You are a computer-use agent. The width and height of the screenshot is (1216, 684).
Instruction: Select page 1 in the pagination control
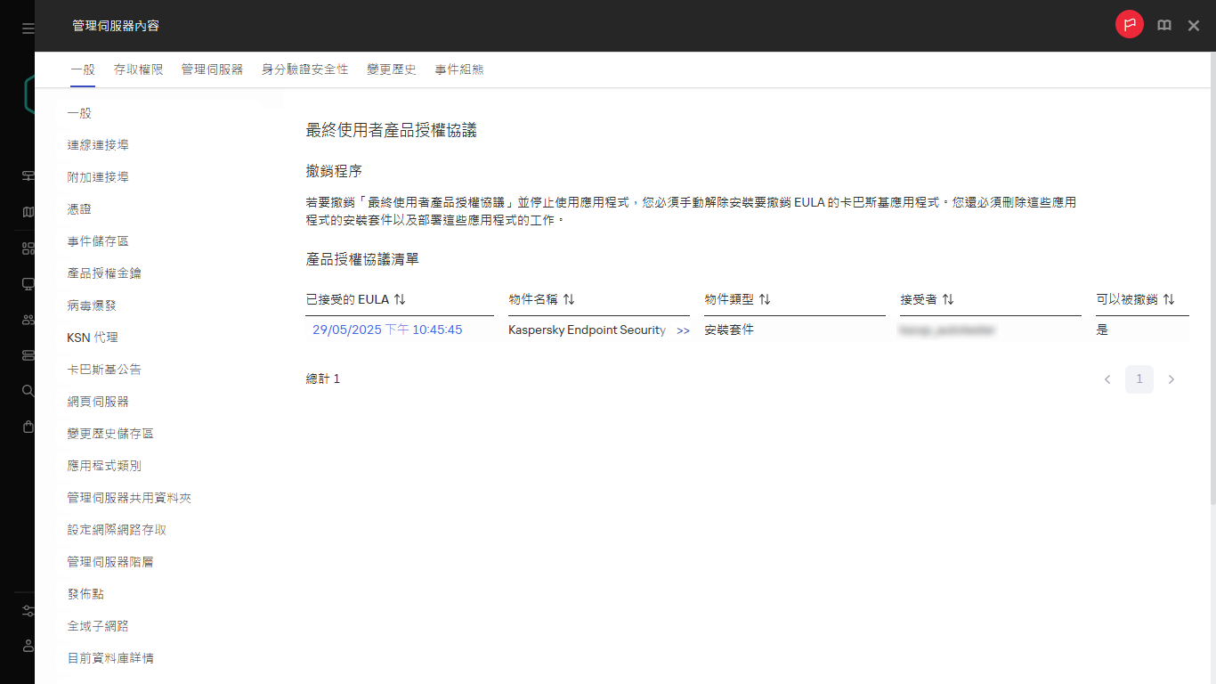(1139, 379)
